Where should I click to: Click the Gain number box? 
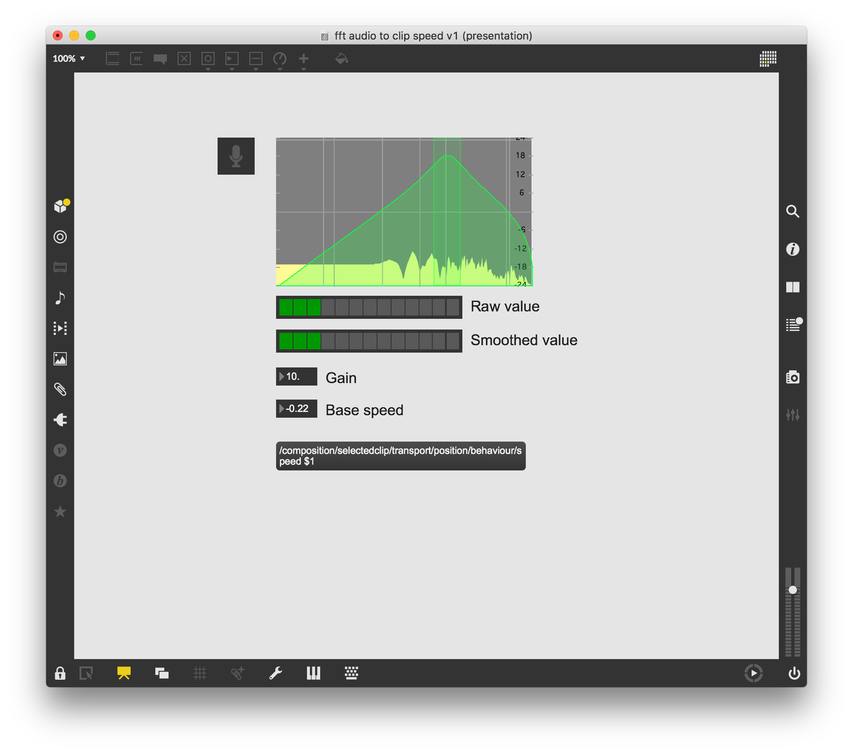(297, 376)
